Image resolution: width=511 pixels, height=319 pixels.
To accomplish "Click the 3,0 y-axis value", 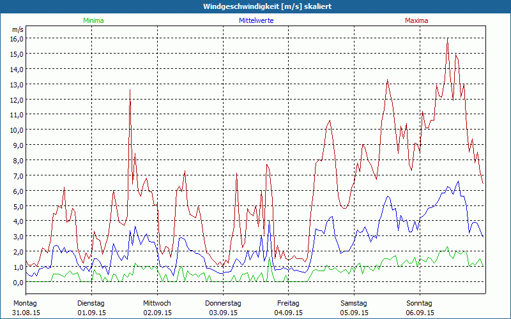I will (18, 237).
